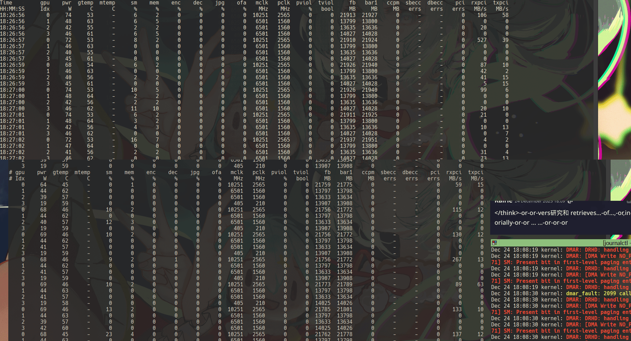Click rxpci value 106 in upper terminal

click(x=482, y=15)
